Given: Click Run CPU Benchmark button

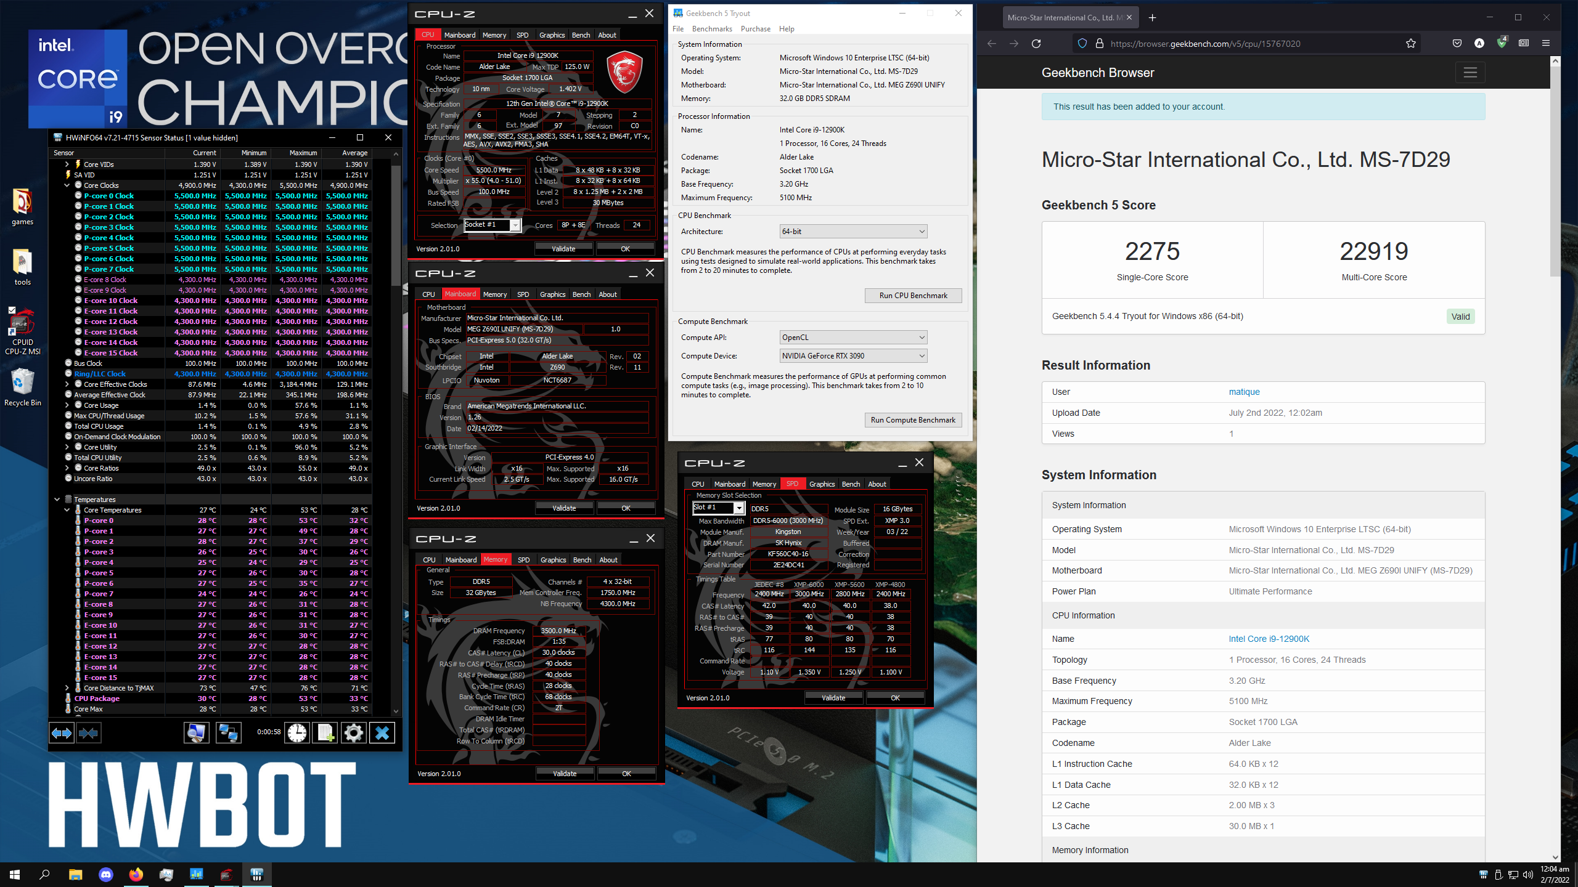Looking at the screenshot, I should click(x=913, y=296).
